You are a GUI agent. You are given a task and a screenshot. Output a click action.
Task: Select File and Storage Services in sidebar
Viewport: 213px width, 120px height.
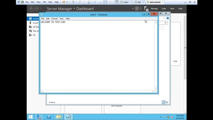[33, 31]
